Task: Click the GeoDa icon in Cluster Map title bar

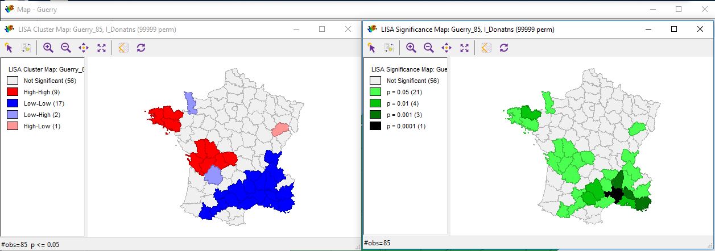Action: click(9, 29)
